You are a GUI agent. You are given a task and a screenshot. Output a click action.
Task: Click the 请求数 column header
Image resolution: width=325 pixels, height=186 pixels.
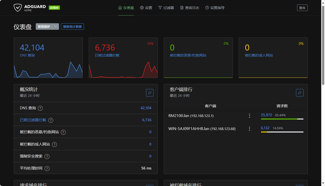coord(282,106)
